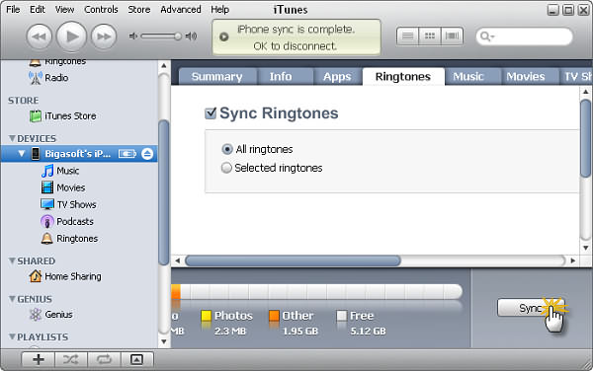Select the Ringtones tab

pos(403,77)
